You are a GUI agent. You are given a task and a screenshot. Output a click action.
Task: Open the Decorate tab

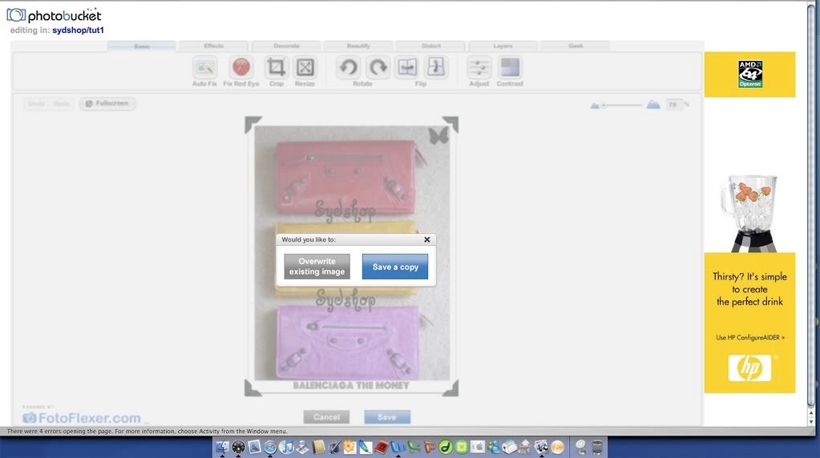286,46
